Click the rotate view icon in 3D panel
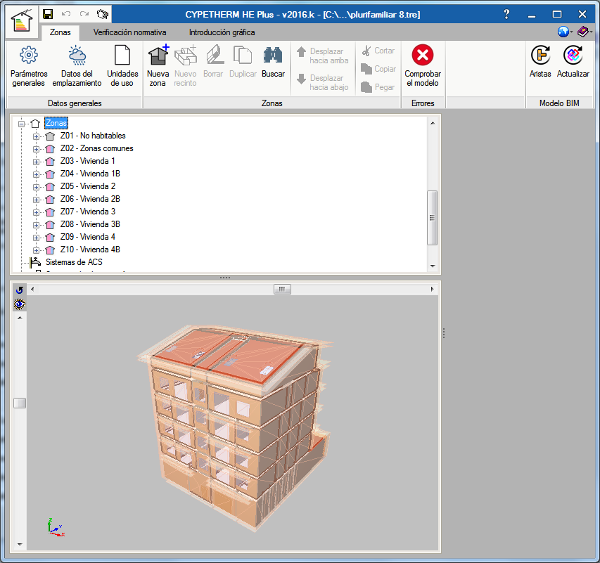Image resolution: width=600 pixels, height=563 pixels. click(20, 290)
